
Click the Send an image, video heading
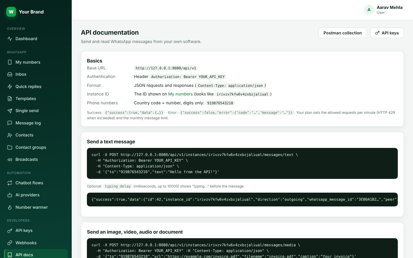pos(135,232)
